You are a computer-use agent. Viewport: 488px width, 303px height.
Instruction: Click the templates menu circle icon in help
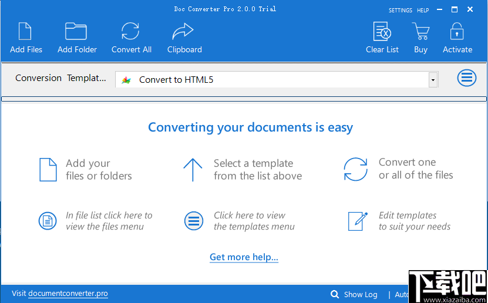[194, 221]
